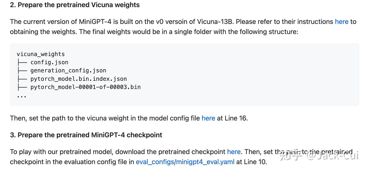Open the Vicuna instructions "here" link
Screen dimensions: 368x170
click(341, 22)
